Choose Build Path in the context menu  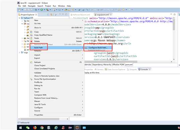57,47
